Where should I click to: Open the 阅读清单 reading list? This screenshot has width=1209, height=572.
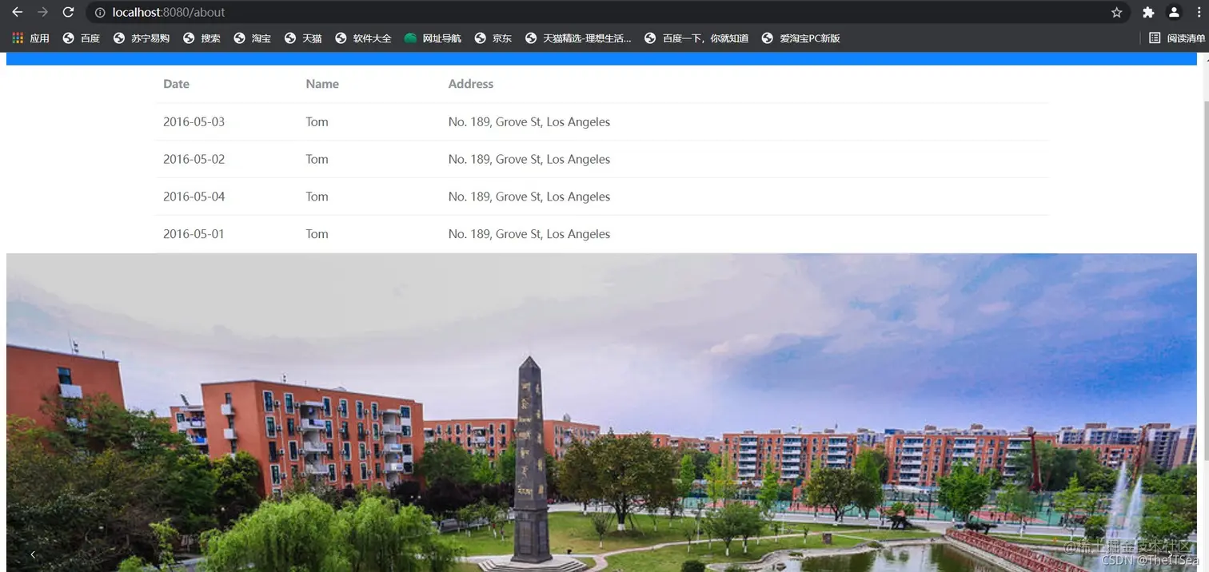[1177, 38]
